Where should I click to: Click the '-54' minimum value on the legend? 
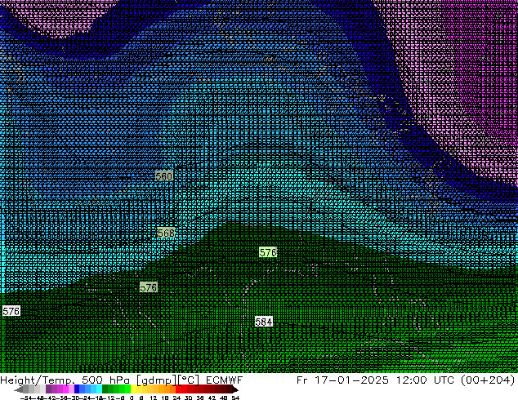[26, 398]
